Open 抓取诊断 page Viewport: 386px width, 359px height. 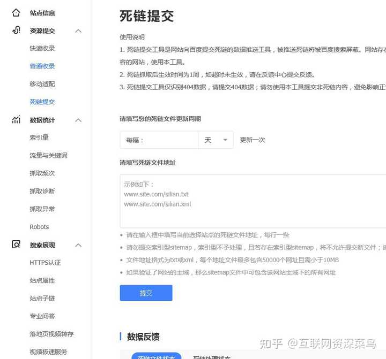pos(42,191)
